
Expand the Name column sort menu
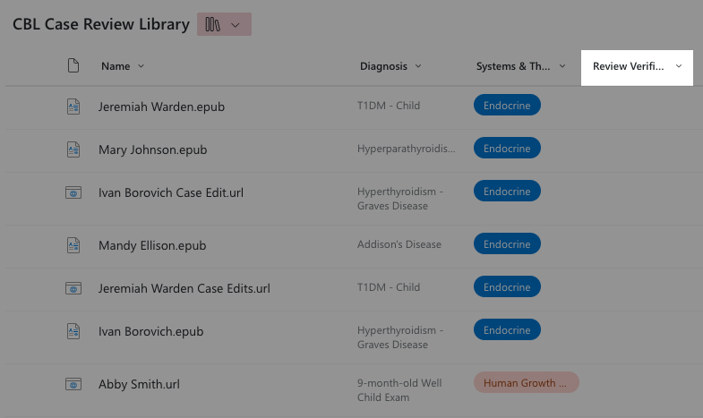[x=141, y=66]
